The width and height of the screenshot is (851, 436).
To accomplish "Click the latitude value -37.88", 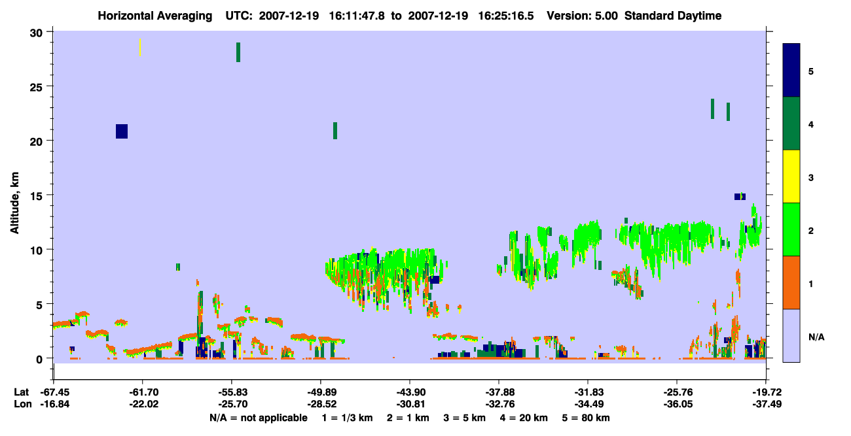I will coord(499,392).
